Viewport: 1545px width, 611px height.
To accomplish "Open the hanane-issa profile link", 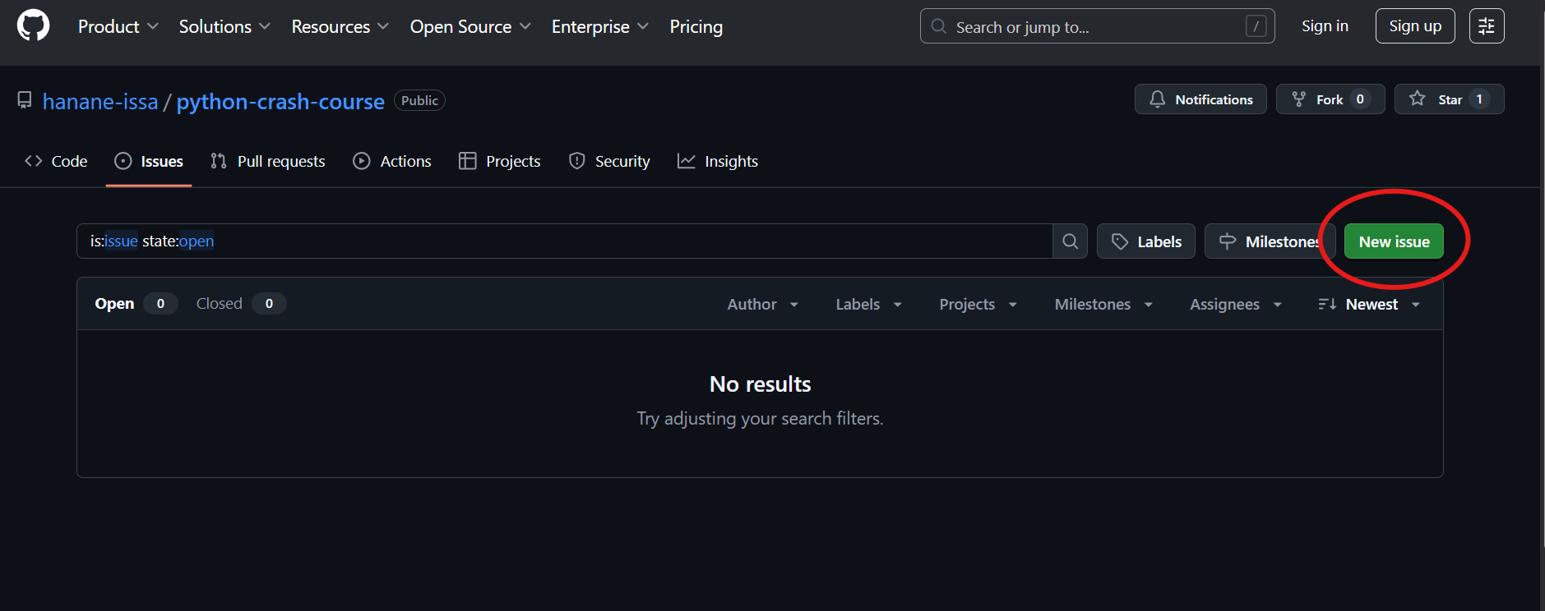I will pos(100,102).
